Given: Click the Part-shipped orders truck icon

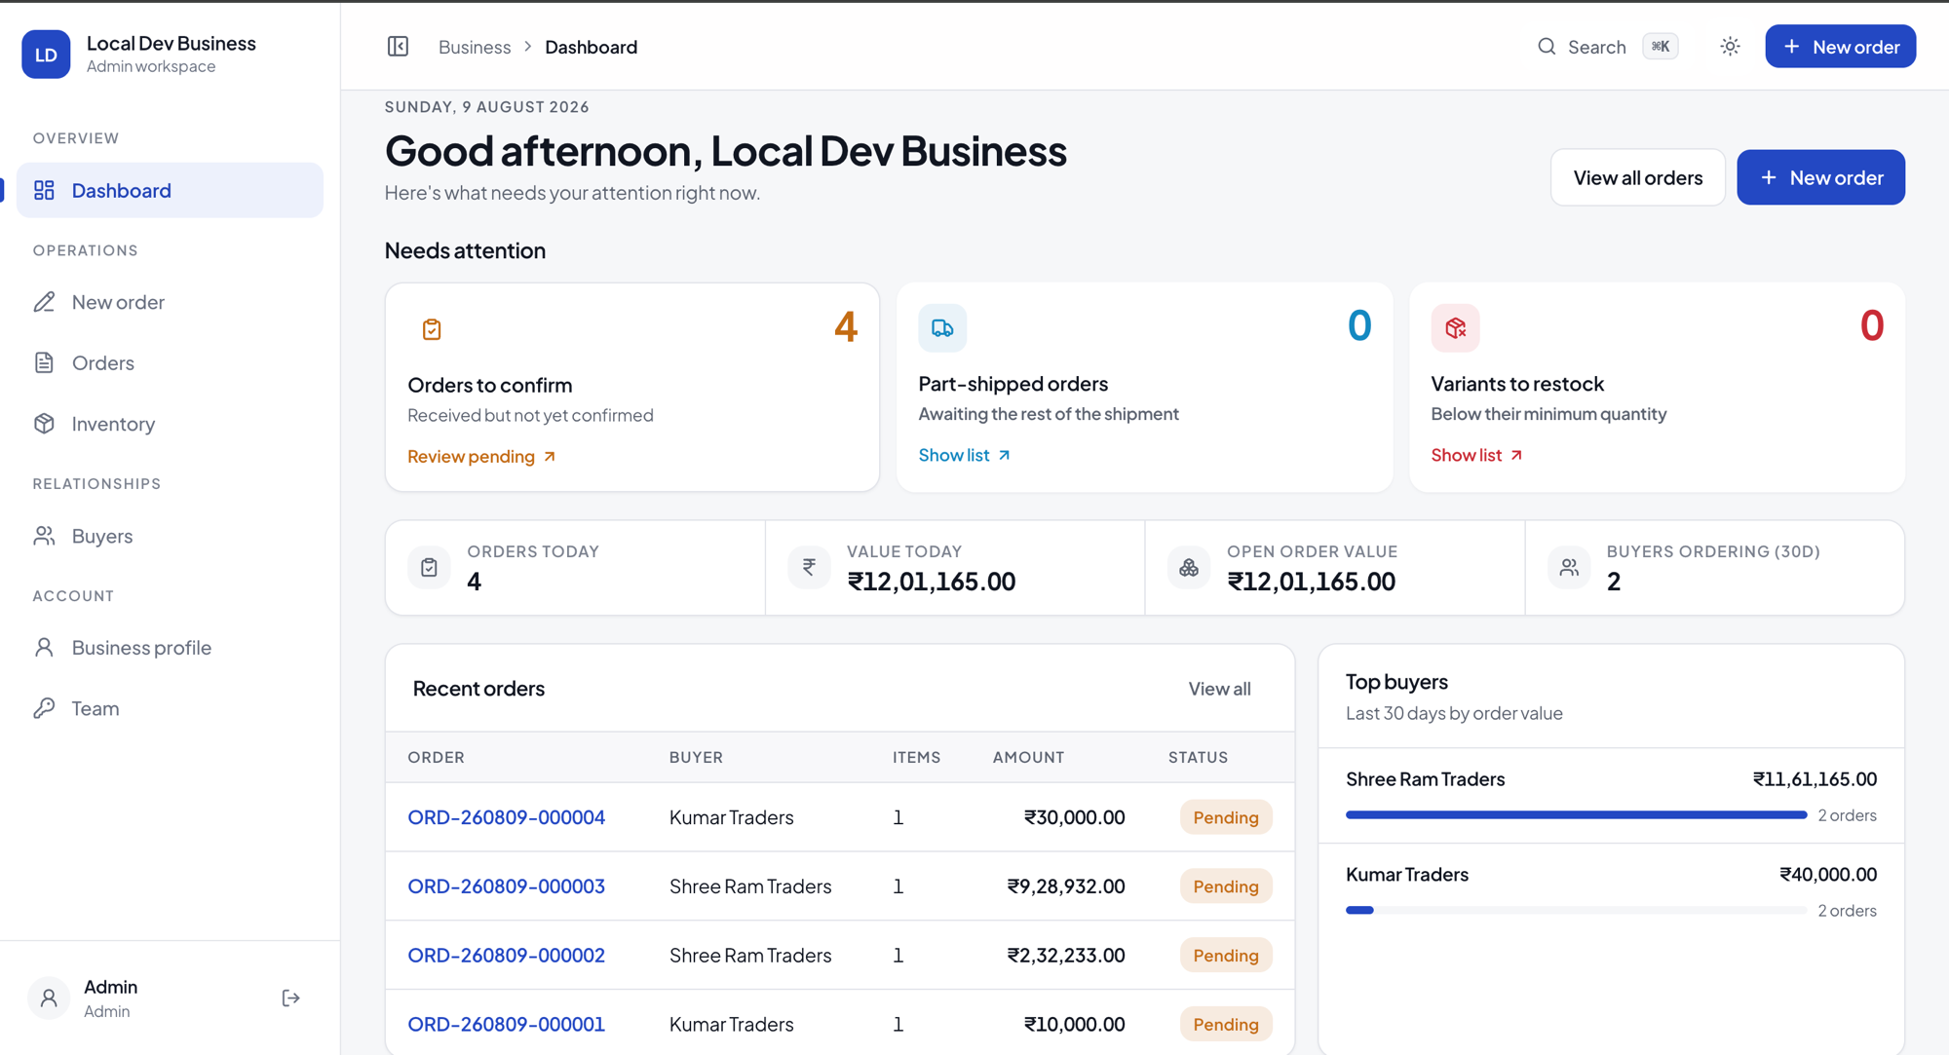Looking at the screenshot, I should click(x=942, y=328).
